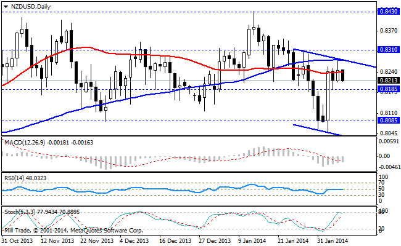Click the 31 Jan 2014 date label
The height and width of the screenshot is (246, 401).
tap(333, 240)
